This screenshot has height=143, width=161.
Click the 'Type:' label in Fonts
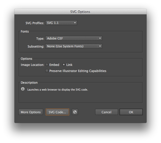point(40,38)
